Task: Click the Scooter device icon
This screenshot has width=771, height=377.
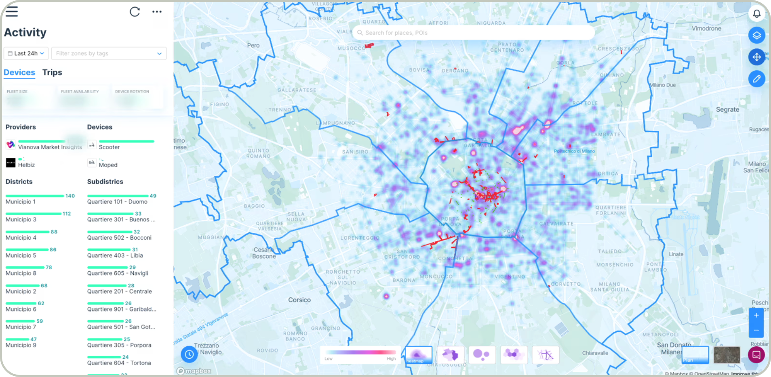Action: (92, 145)
